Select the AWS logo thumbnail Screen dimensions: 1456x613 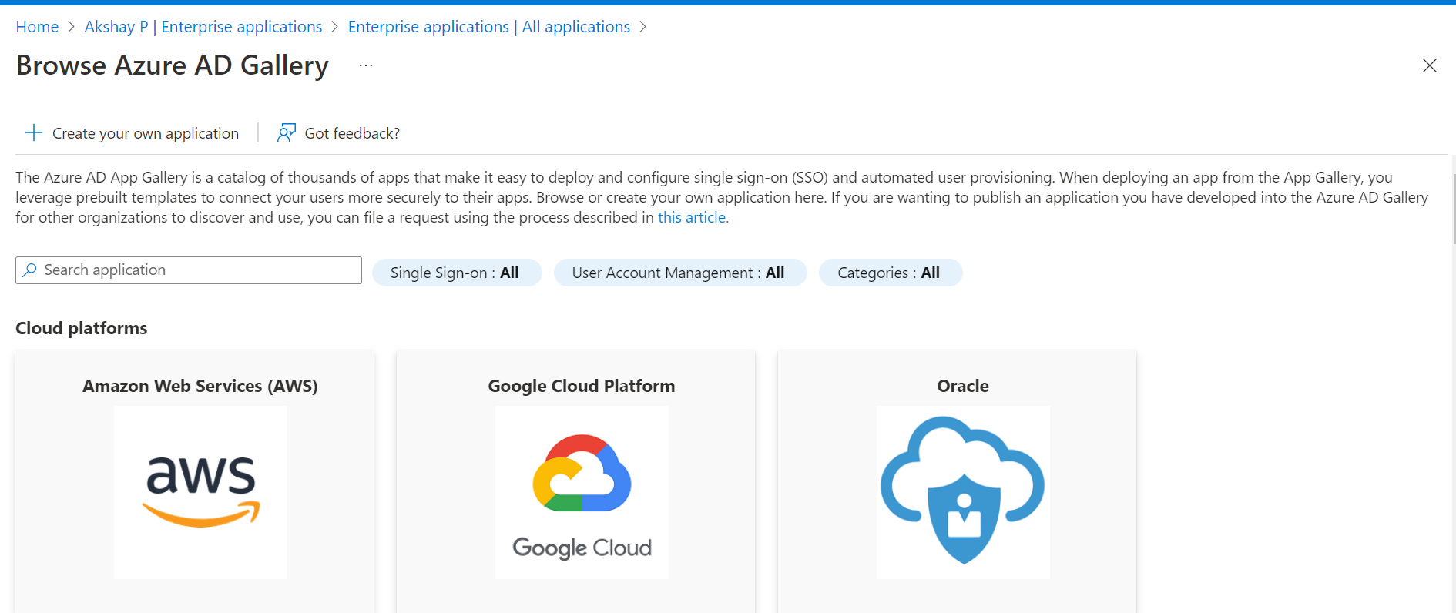(200, 492)
